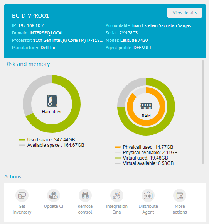Open Remote control binoculars icon
209x224 pixels.
click(x=85, y=195)
